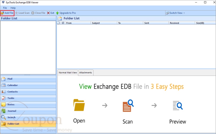The width and height of the screenshot is (216, 134).
Task: Select Tasks in the navigation pane
Action: [x=28, y=98]
